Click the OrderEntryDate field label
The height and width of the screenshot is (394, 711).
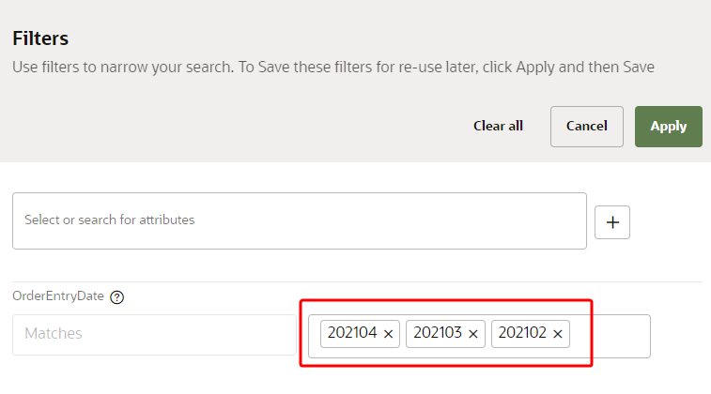(x=58, y=297)
